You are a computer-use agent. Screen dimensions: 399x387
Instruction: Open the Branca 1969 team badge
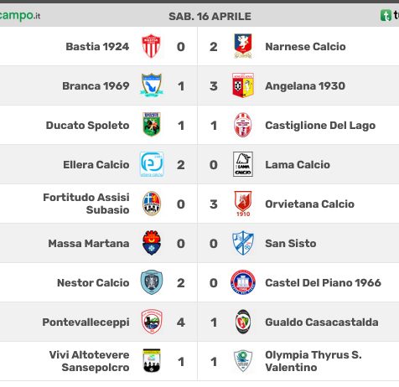tap(151, 85)
